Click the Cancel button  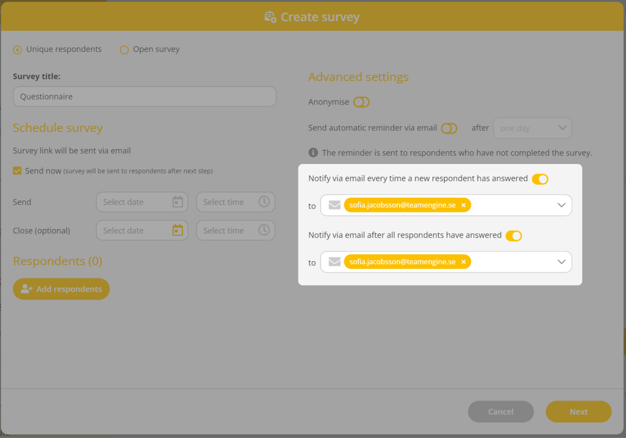(x=501, y=412)
